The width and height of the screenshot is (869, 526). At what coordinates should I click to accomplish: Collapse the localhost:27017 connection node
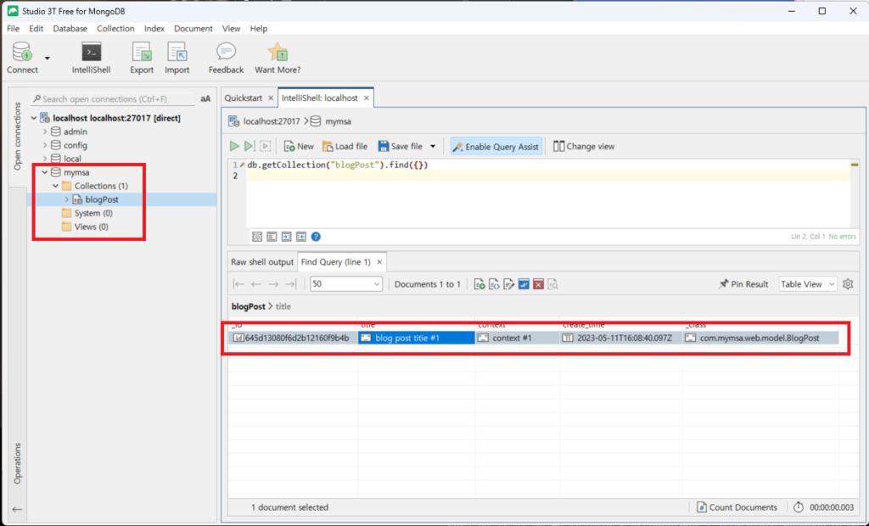pos(34,118)
